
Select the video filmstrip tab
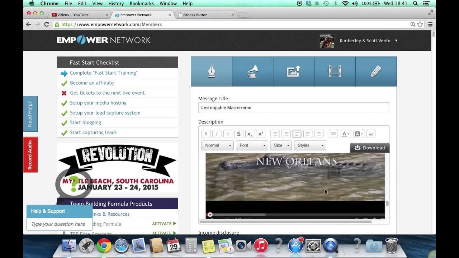click(x=335, y=71)
